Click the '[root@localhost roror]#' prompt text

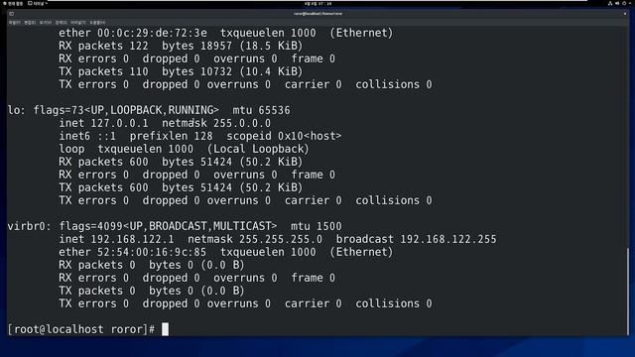click(x=81, y=329)
